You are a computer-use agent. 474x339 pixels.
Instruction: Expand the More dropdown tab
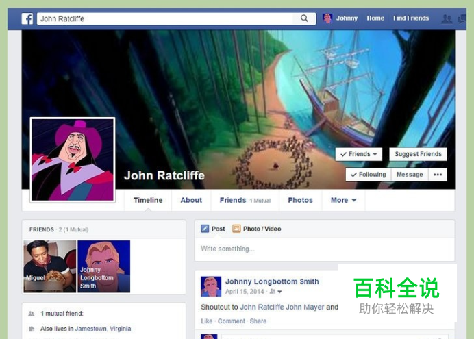pyautogui.click(x=343, y=200)
